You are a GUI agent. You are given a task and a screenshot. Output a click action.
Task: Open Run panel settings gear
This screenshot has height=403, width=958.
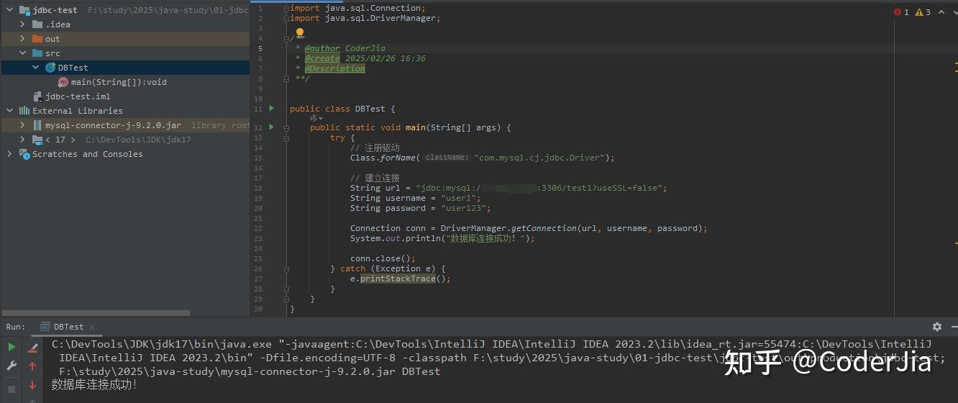936,327
